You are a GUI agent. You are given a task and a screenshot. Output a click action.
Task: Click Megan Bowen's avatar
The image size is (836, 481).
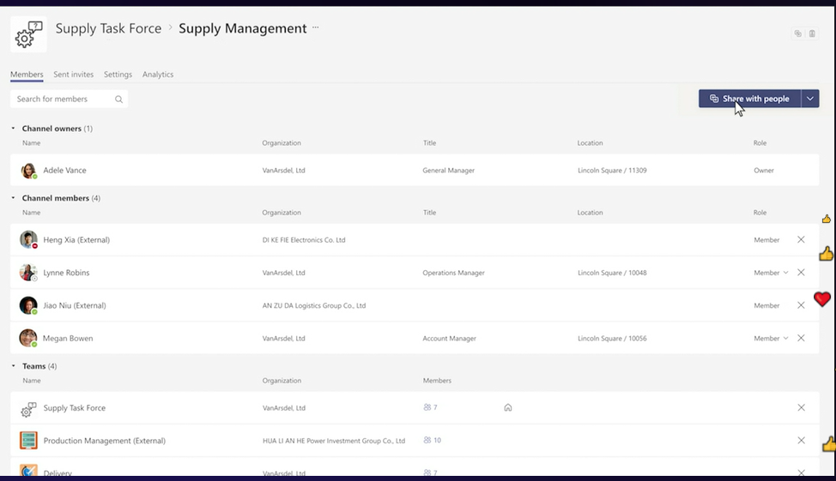click(x=28, y=338)
